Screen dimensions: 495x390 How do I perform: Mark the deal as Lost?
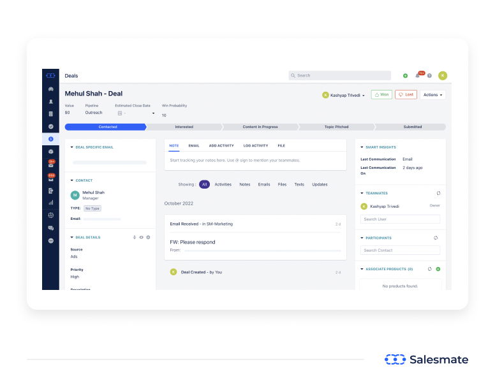(x=406, y=94)
